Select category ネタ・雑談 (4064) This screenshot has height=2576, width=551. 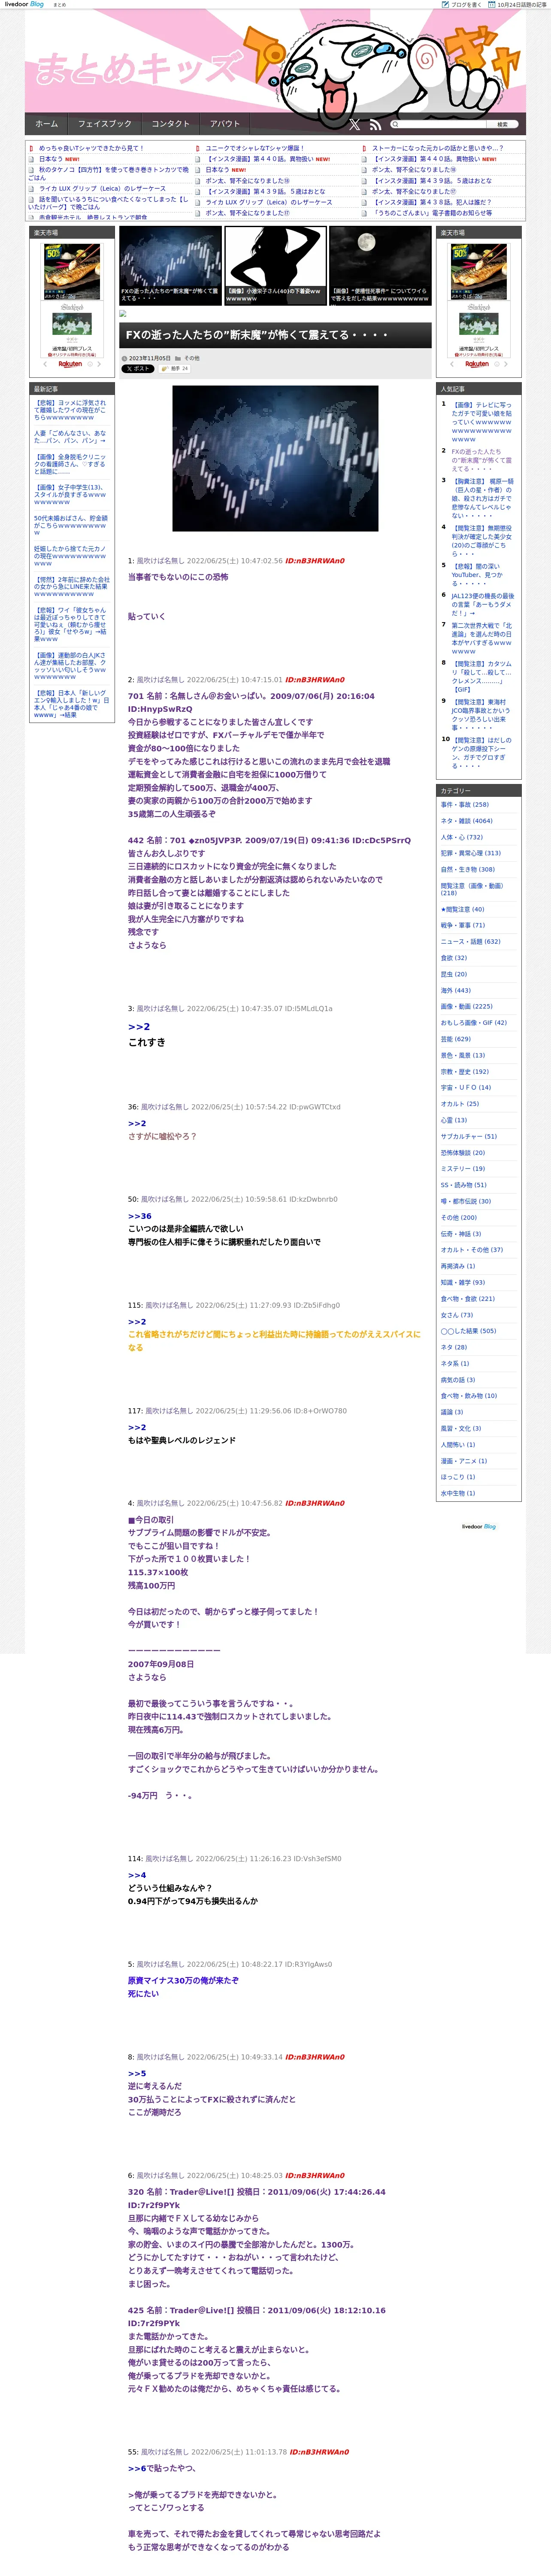point(466,821)
